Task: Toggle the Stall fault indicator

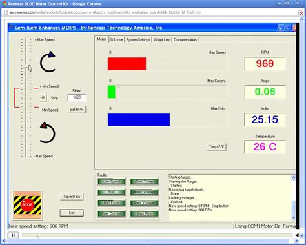Action: 112,192
